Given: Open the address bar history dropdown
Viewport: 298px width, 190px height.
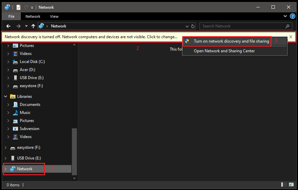Looking at the screenshot, I should point(187,26).
